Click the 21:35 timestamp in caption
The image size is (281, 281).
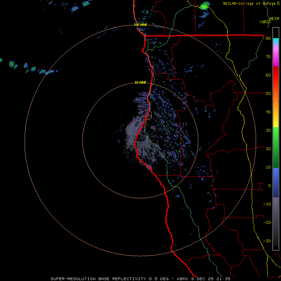click(223, 279)
